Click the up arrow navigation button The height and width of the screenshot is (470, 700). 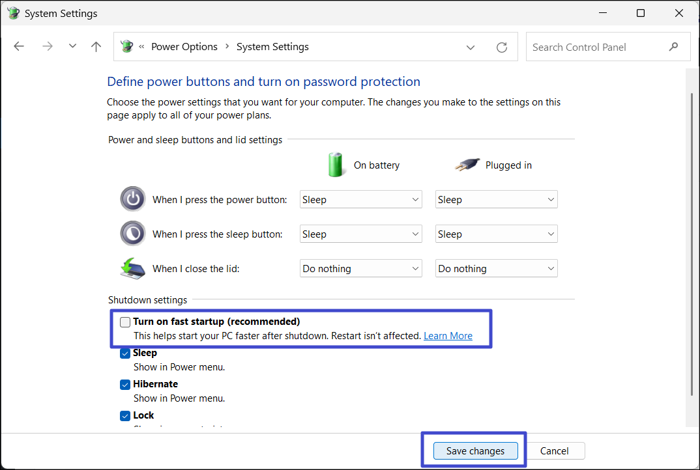click(96, 46)
